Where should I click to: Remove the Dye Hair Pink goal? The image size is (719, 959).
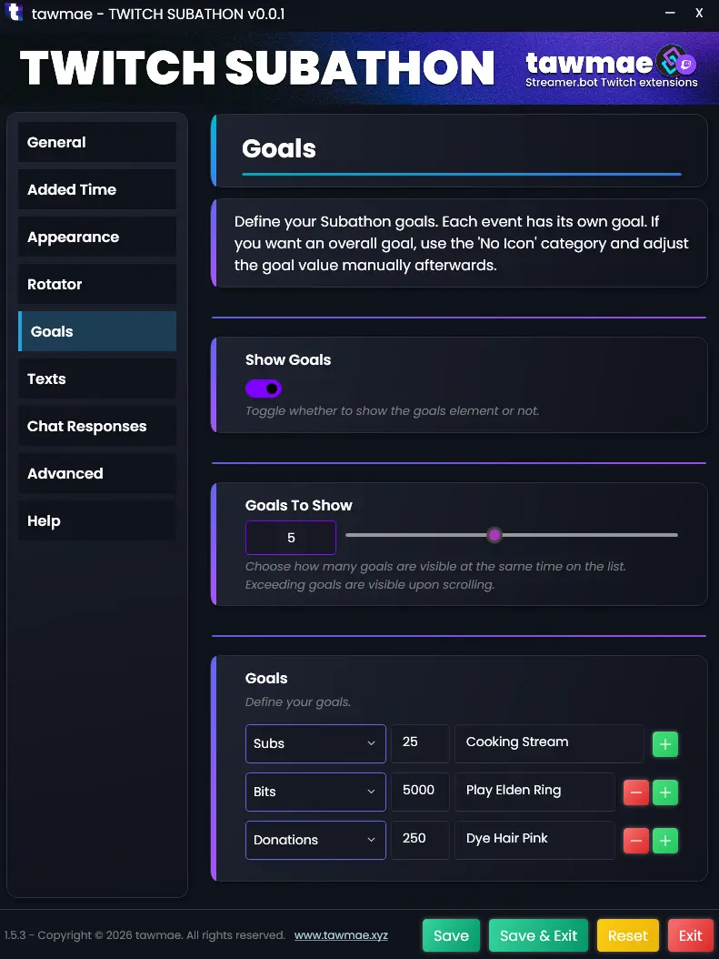[635, 841]
